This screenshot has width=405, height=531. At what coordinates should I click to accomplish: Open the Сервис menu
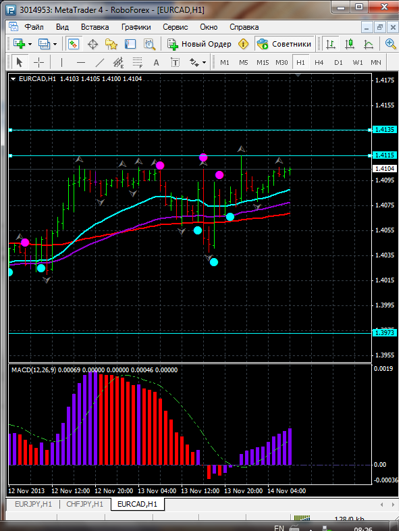pos(175,27)
